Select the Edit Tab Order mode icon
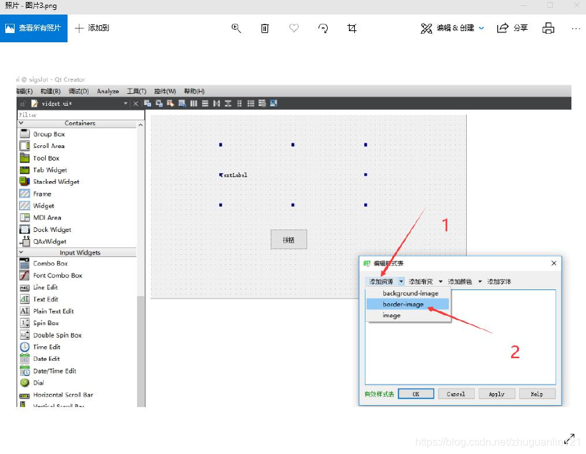The width and height of the screenshot is (586, 454). coord(182,103)
